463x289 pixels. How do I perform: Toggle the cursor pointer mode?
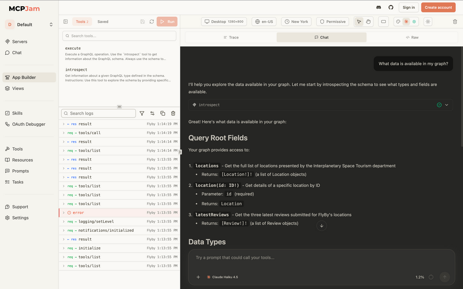click(x=359, y=21)
